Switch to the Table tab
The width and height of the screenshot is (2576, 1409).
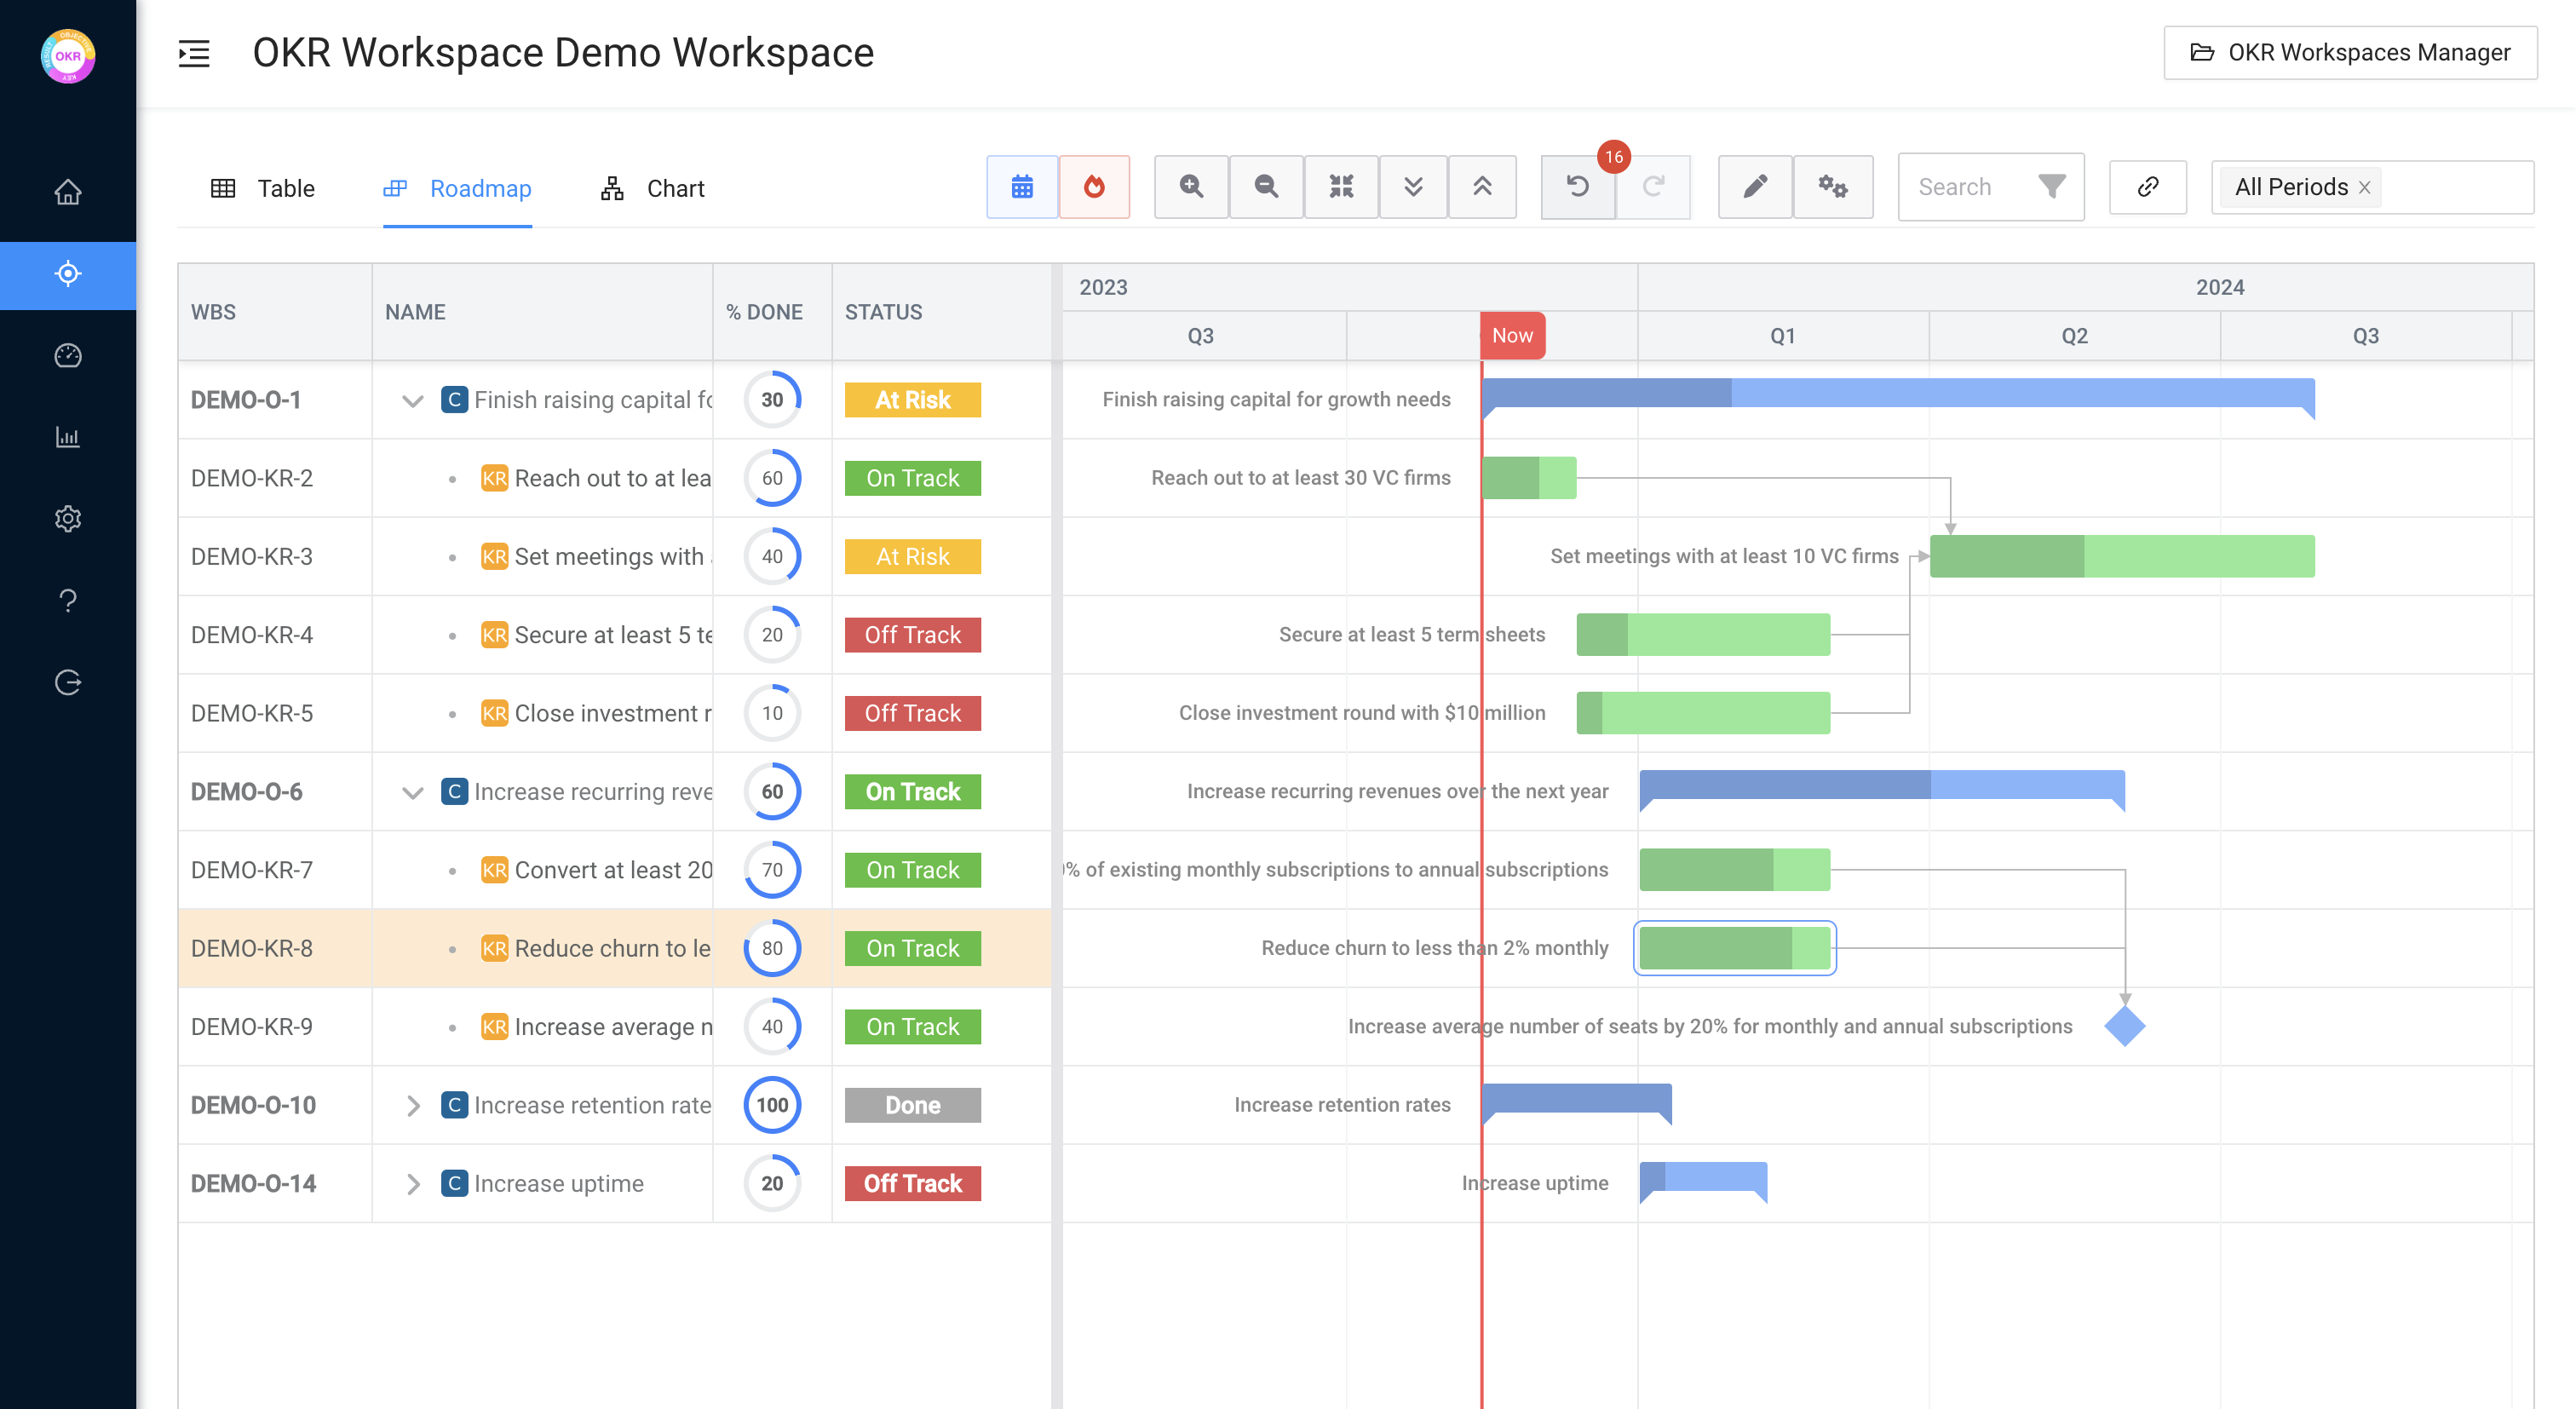(263, 188)
